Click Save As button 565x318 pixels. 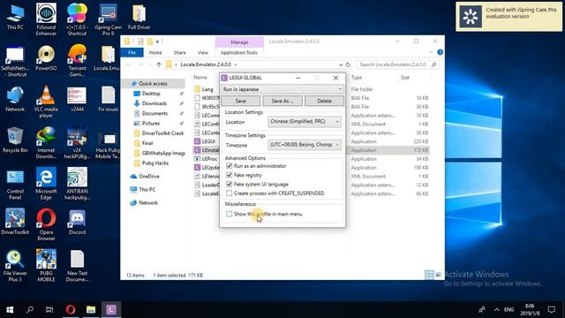click(282, 101)
